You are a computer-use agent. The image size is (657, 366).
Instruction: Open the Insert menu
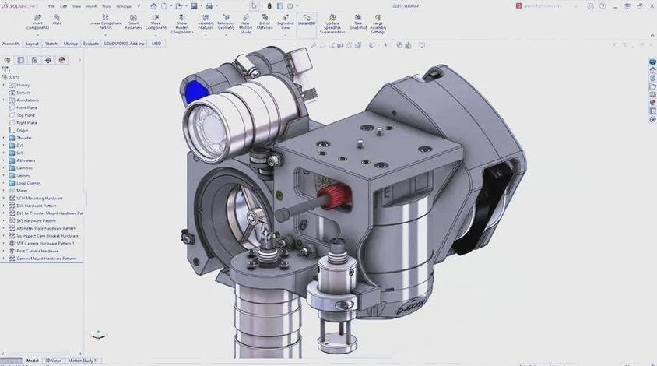pyautogui.click(x=91, y=6)
